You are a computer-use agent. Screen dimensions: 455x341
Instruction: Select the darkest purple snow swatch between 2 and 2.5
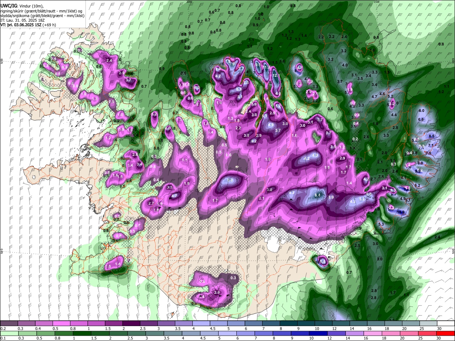pyautogui.click(x=131, y=324)
